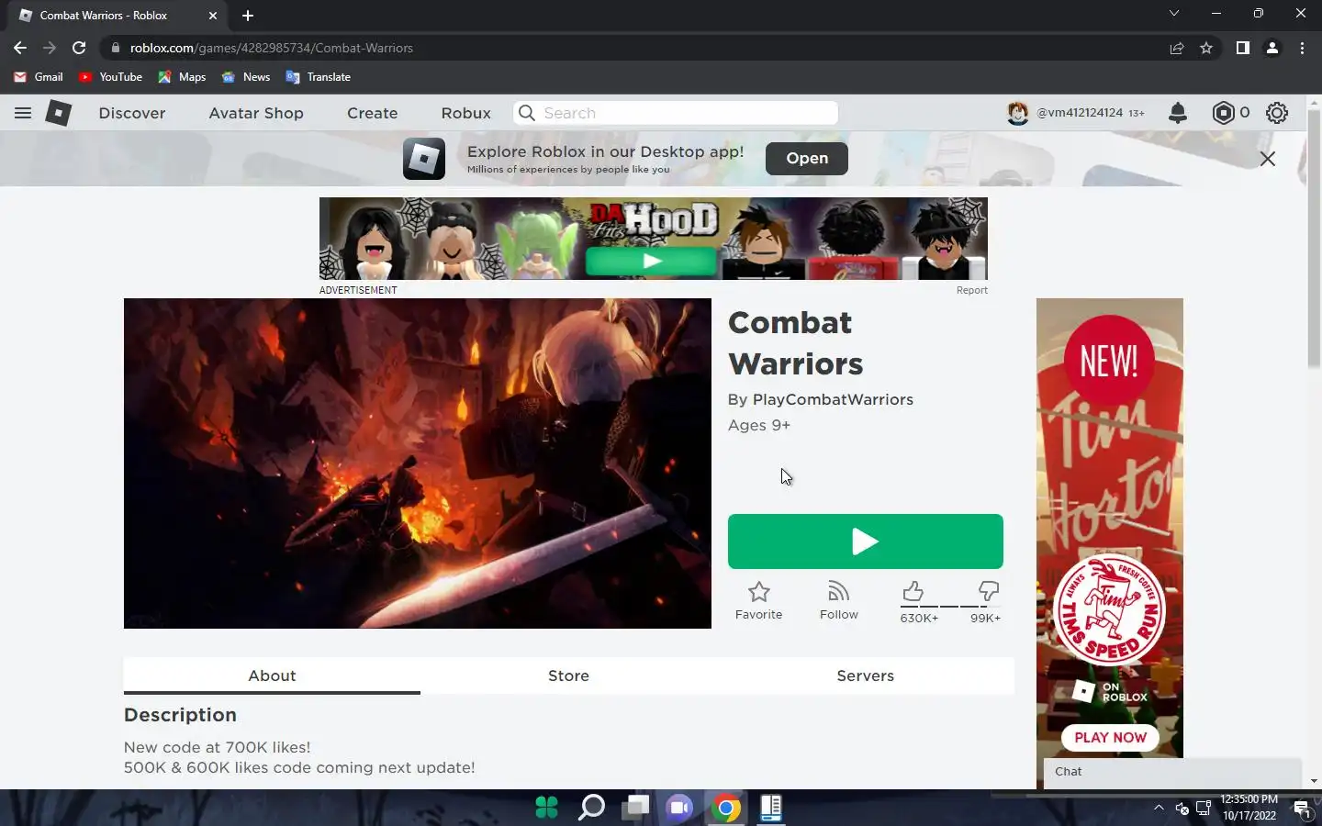Open the News bookmark
The height and width of the screenshot is (826, 1322).
(246, 77)
